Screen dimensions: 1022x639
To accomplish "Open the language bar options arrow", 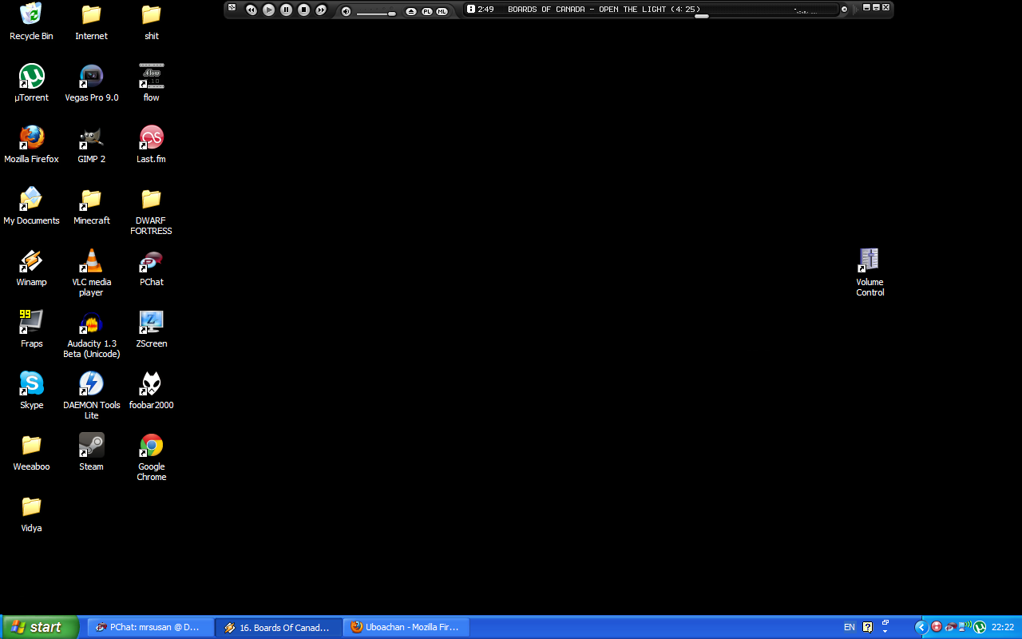I will [x=885, y=631].
